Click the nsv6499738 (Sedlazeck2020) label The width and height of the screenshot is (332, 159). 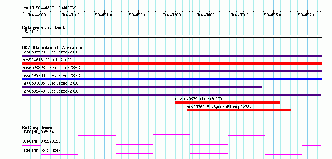(51, 75)
